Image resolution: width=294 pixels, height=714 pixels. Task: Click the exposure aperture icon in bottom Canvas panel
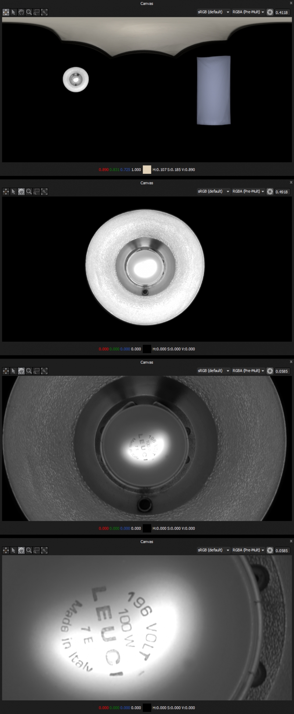(x=270, y=550)
